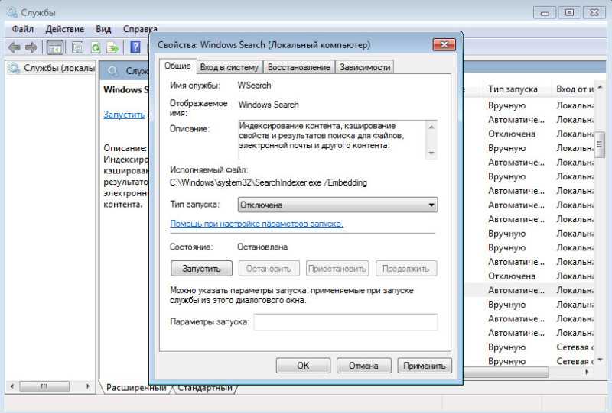The width and height of the screenshot is (612, 413).
Task: Confirm with the OK button
Action: (x=303, y=366)
